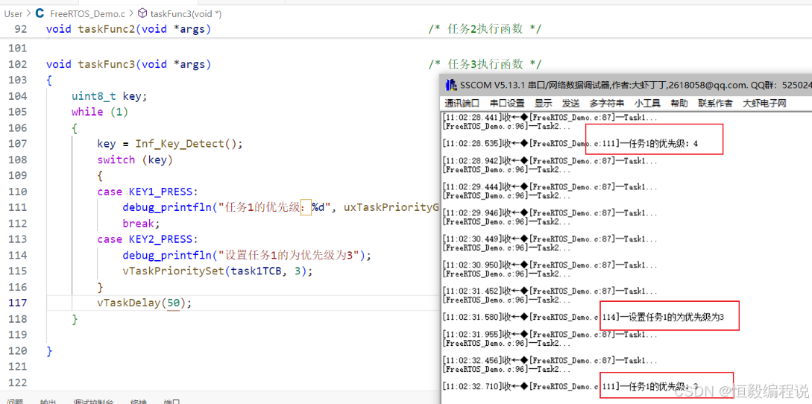Click the log line timestamped 11:02:32.710
The image size is (812, 404).
[570, 386]
